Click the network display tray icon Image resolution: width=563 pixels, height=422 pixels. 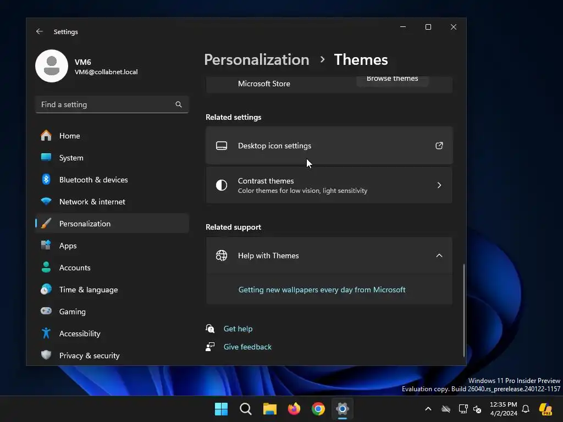point(463,409)
